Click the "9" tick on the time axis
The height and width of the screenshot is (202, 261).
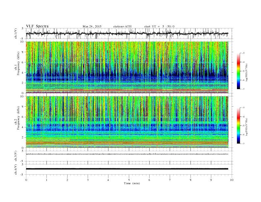[211, 180]
